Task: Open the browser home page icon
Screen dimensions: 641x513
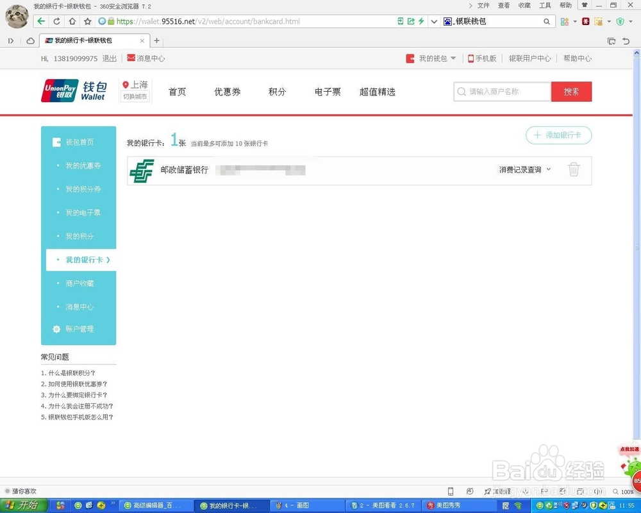Action: (x=72, y=21)
